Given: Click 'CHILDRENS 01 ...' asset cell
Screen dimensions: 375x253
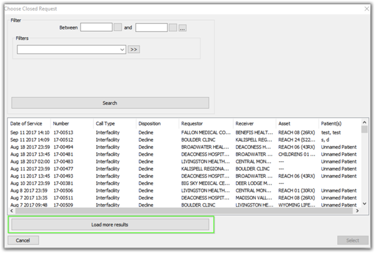Looking at the screenshot, I should pos(296,154).
